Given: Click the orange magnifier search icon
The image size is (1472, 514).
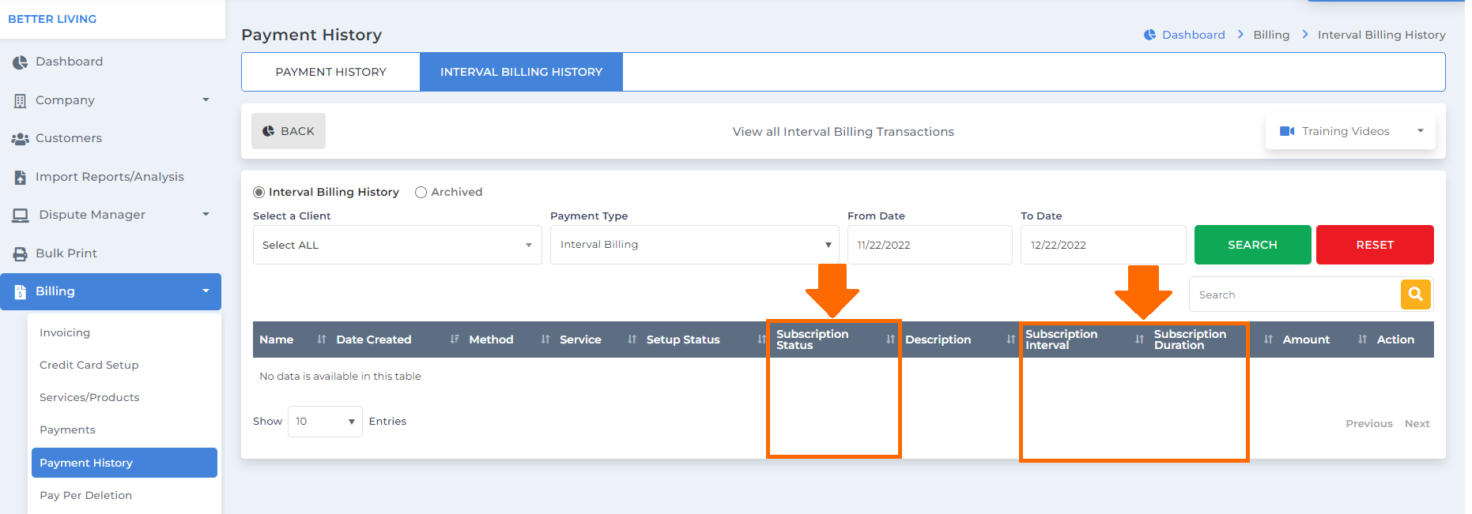Looking at the screenshot, I should 1416,295.
